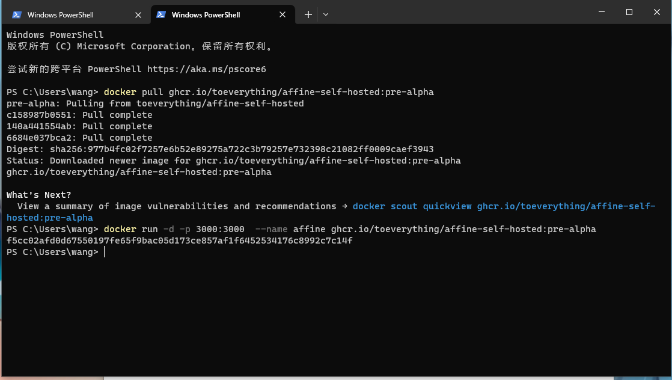Click the "What's Next?" heading

pyautogui.click(x=38, y=195)
